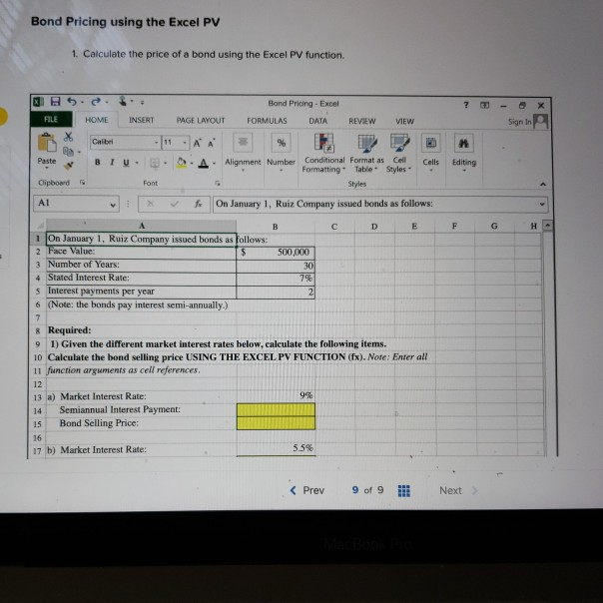This screenshot has width=603, height=603.
Task: Click the Undo arrow icon
Action: click(x=72, y=102)
